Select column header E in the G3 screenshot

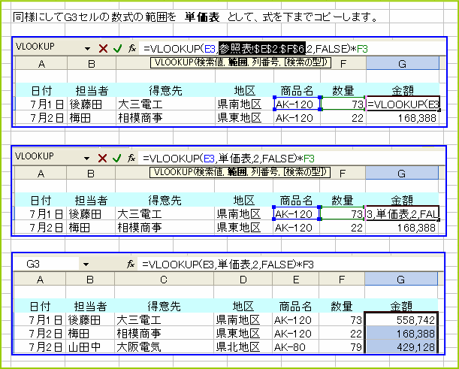click(296, 280)
